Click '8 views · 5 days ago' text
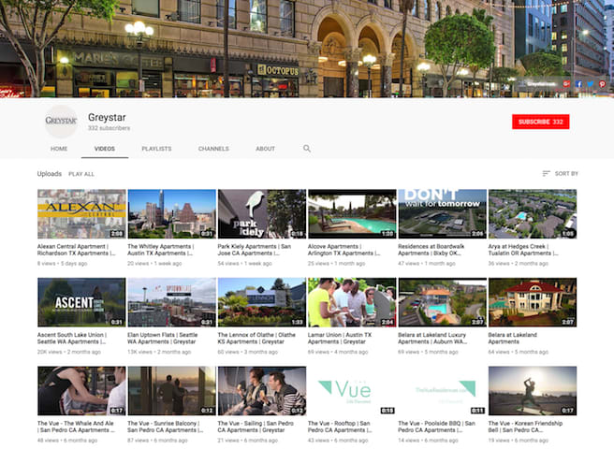The image size is (614, 449). (63, 264)
